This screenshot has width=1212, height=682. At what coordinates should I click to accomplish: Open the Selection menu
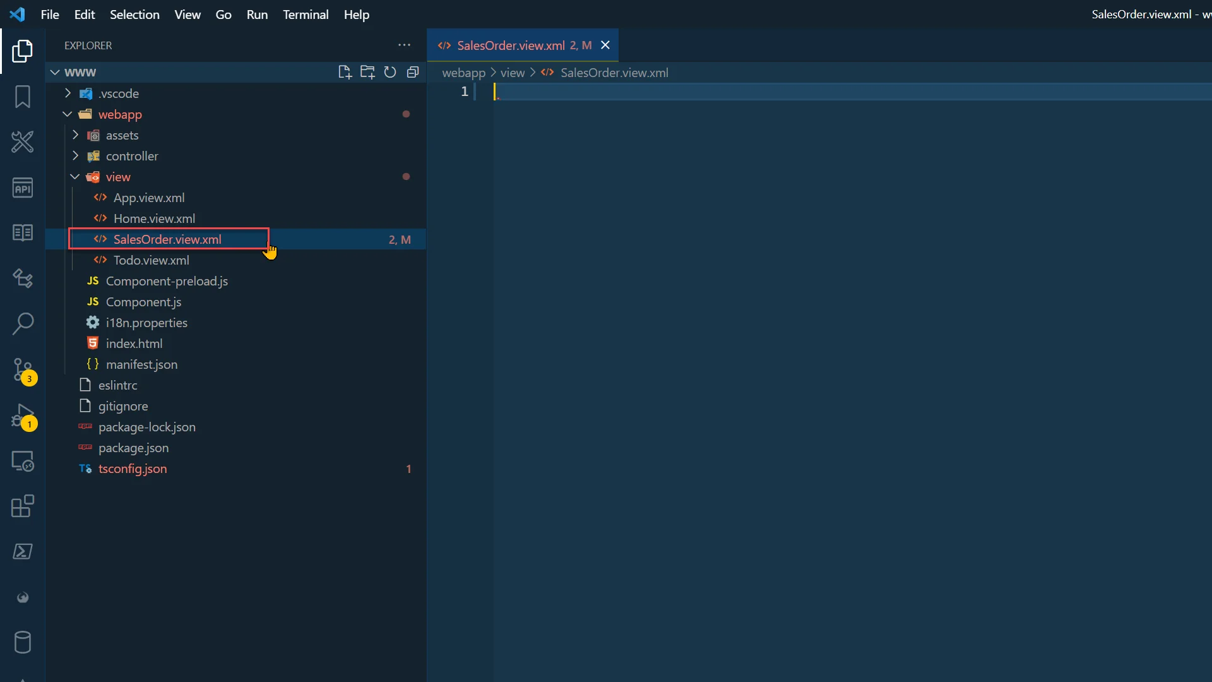(x=134, y=15)
